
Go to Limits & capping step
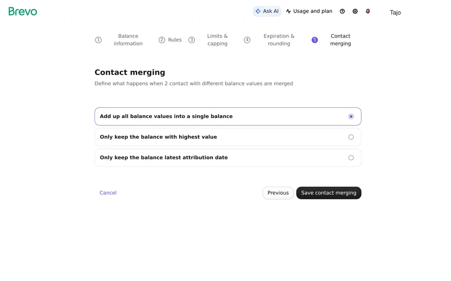(218, 40)
